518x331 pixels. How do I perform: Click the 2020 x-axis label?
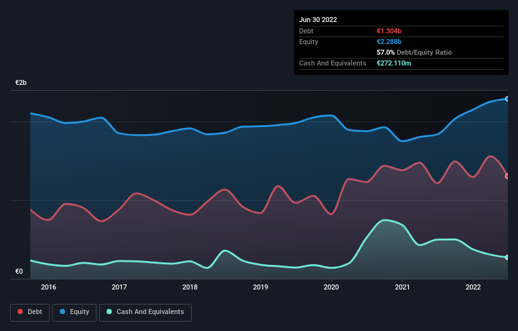tap(331, 287)
